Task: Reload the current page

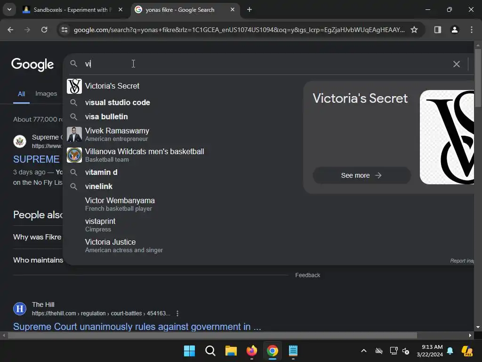Action: pyautogui.click(x=44, y=30)
